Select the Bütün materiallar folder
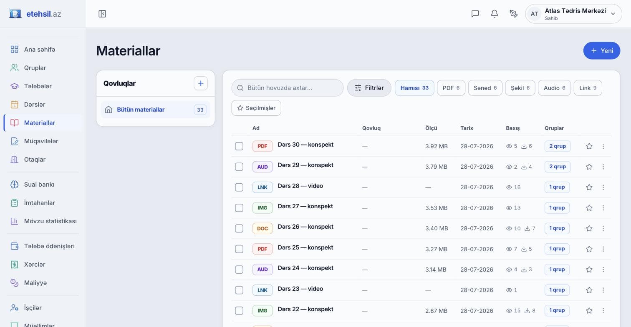The height and width of the screenshot is (327, 631). [x=156, y=110]
